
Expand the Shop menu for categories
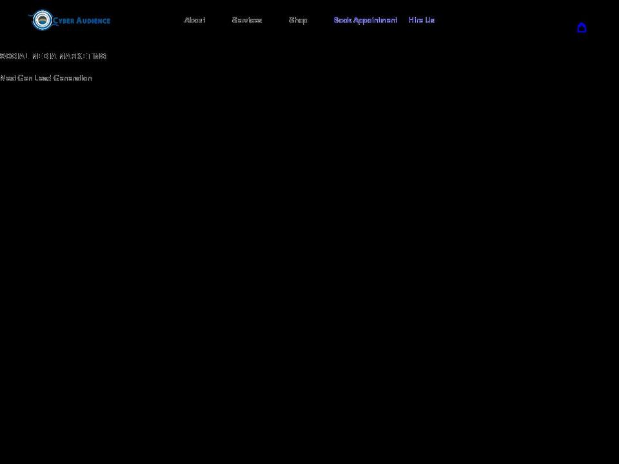tap(298, 20)
